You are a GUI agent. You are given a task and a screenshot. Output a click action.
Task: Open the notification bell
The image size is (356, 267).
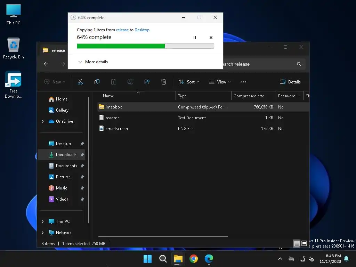pyautogui.click(x=347, y=259)
